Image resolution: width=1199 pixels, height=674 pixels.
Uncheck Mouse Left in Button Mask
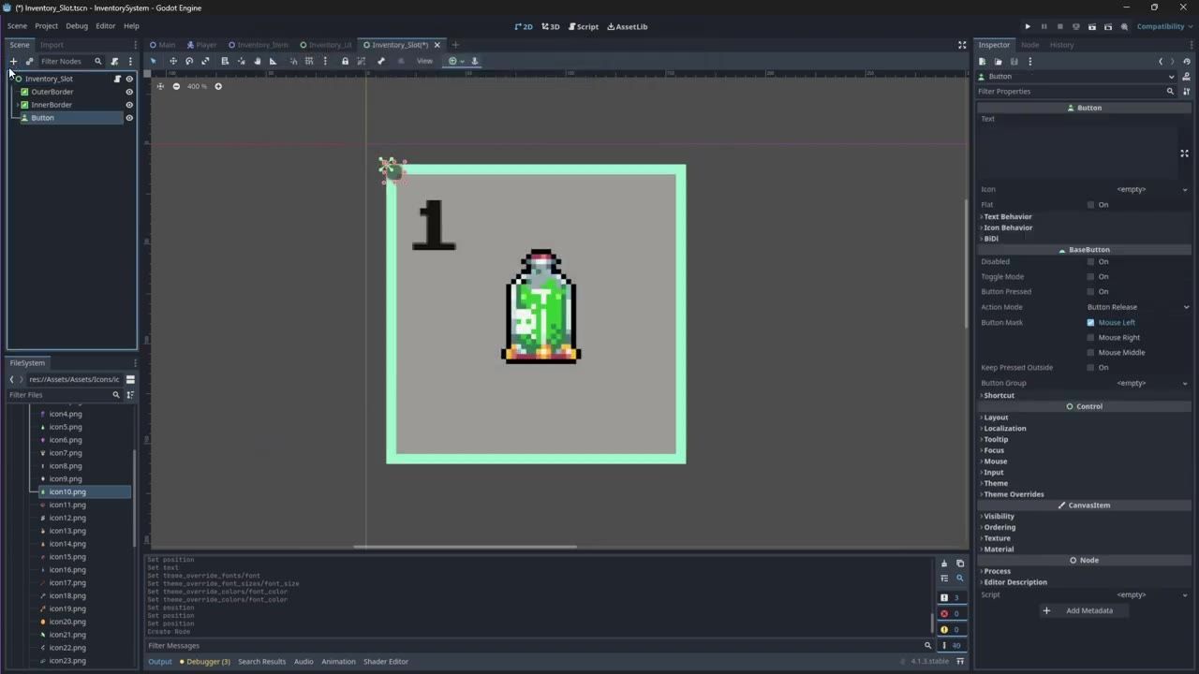click(1090, 323)
